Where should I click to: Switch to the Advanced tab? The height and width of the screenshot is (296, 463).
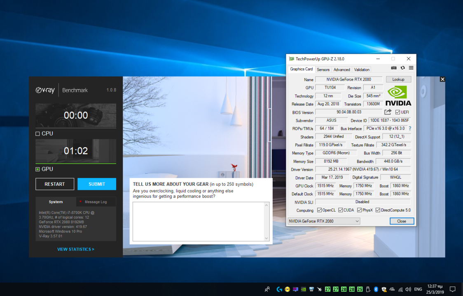[x=341, y=69]
